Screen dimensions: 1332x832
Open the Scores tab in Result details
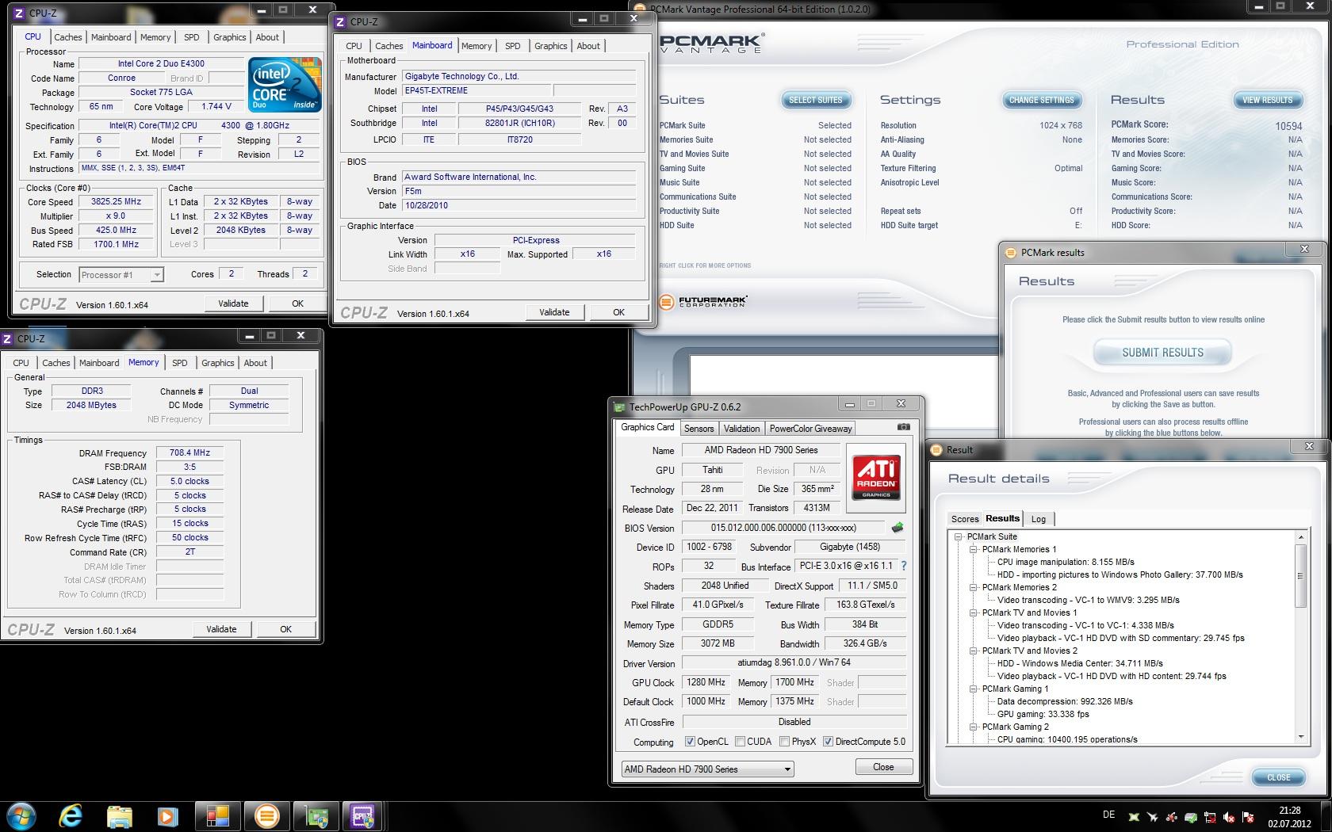(x=965, y=519)
